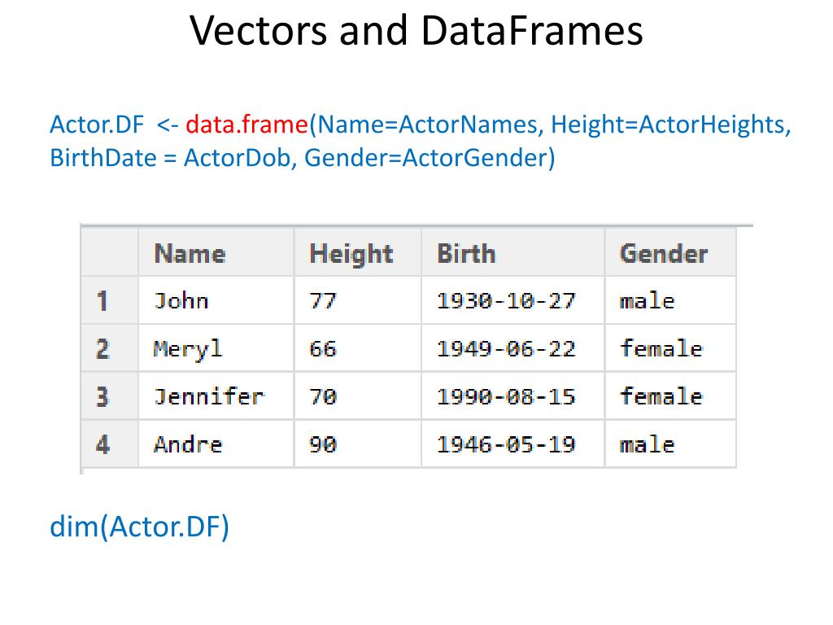Select the "John" name cell

pos(181,301)
